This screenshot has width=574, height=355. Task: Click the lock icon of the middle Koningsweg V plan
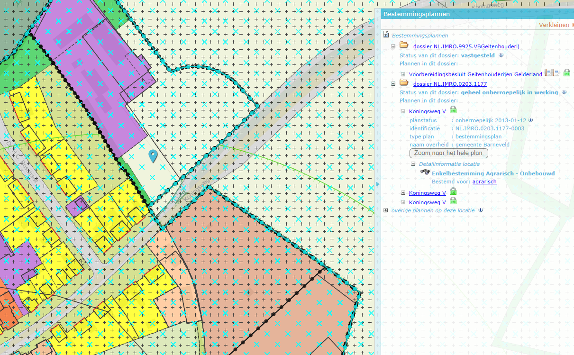pos(453,192)
